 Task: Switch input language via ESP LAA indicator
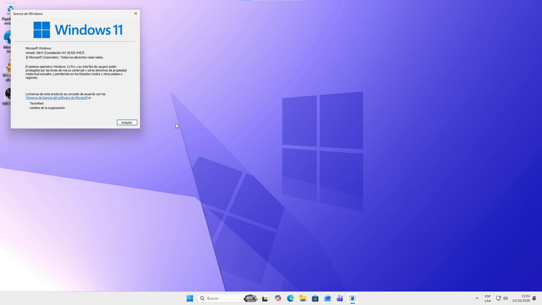487,299
